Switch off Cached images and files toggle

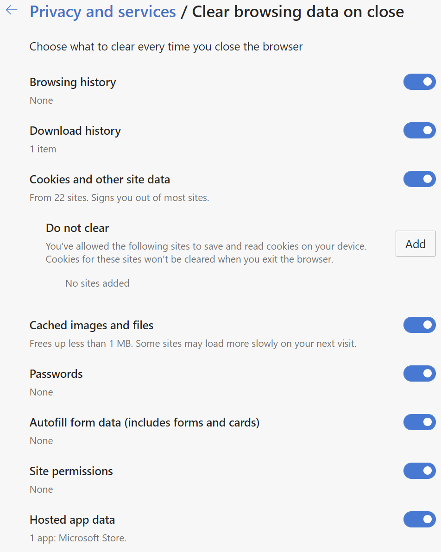point(419,325)
